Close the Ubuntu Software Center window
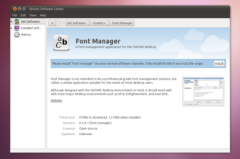 point(15,9)
